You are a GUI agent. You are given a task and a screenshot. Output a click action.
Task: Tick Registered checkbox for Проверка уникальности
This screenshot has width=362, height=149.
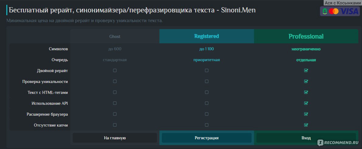[x=207, y=81]
